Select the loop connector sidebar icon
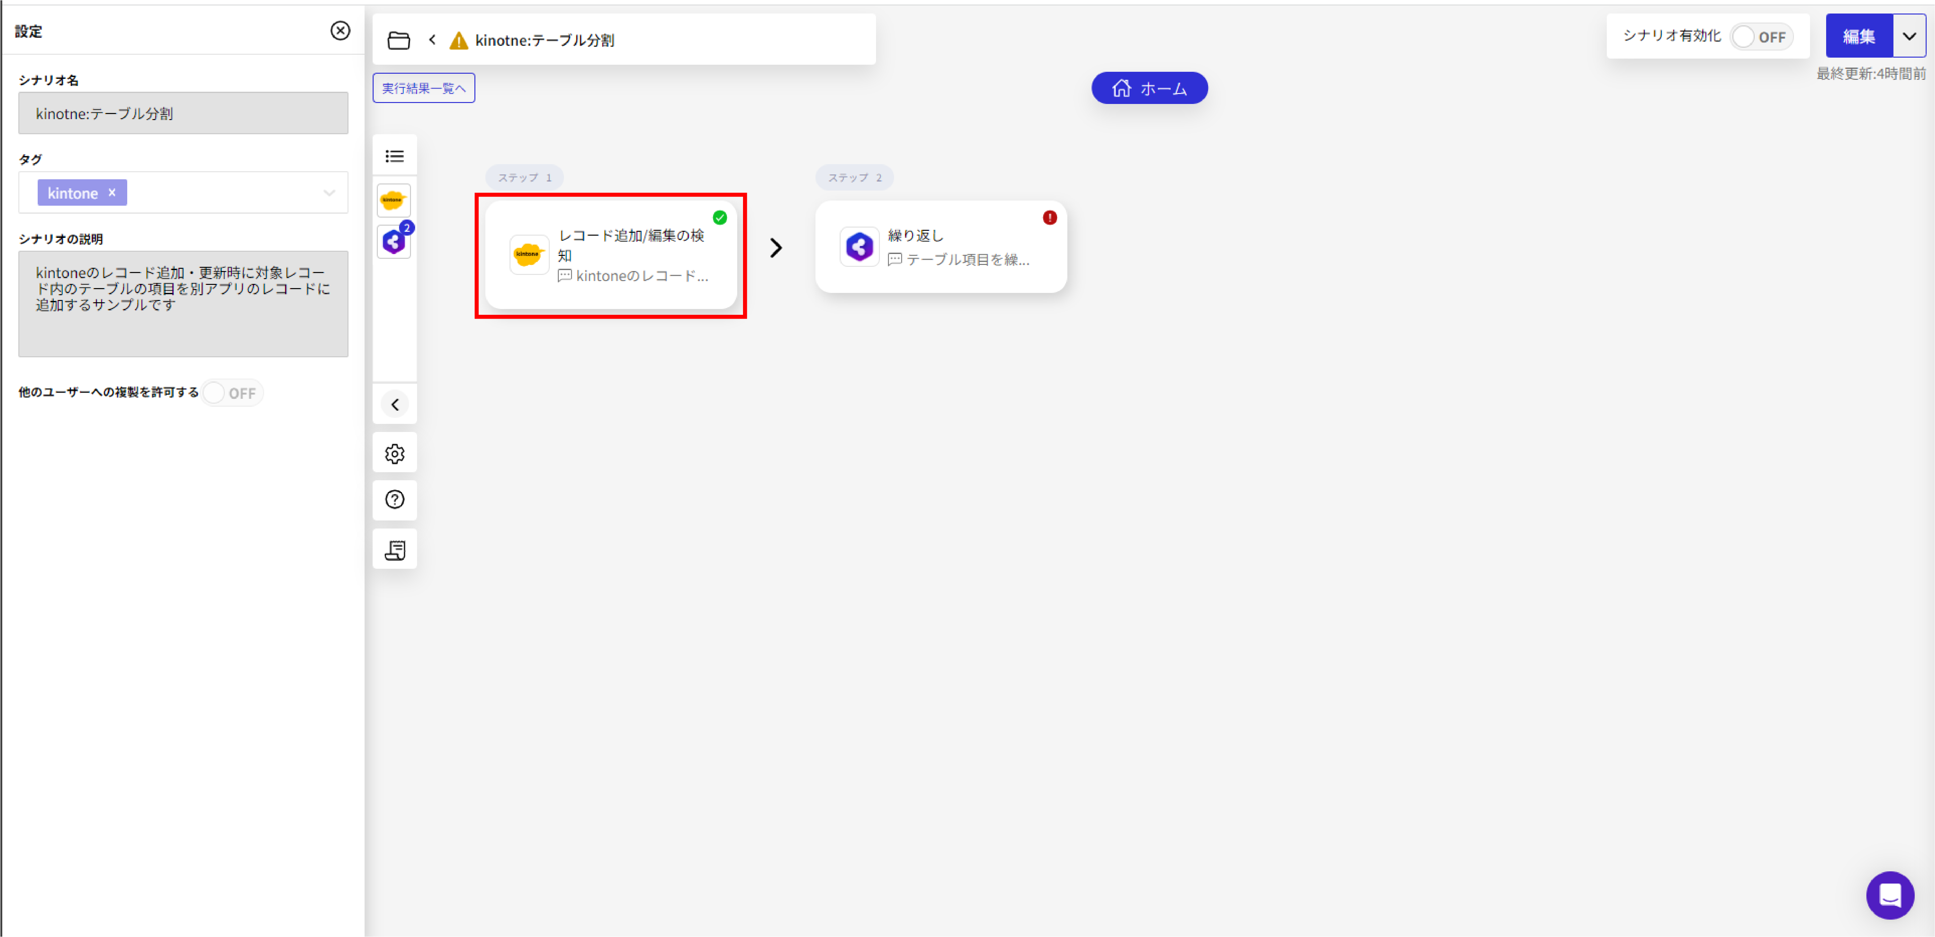The width and height of the screenshot is (1935, 937). 394,242
